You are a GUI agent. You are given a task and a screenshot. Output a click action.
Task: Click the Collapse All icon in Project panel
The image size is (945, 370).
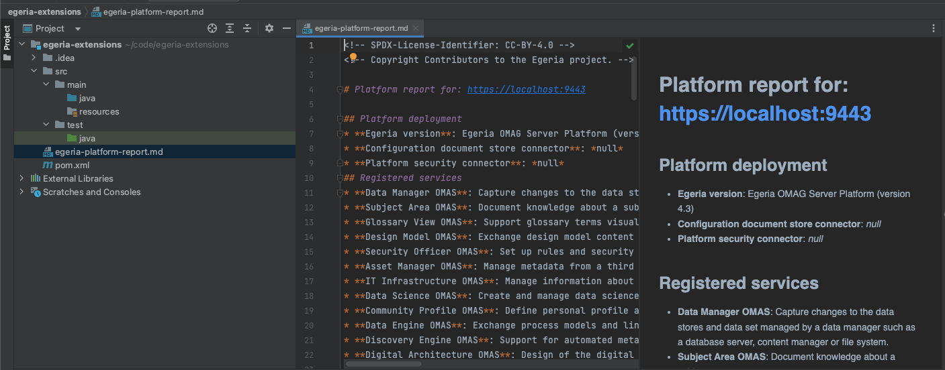[247, 28]
